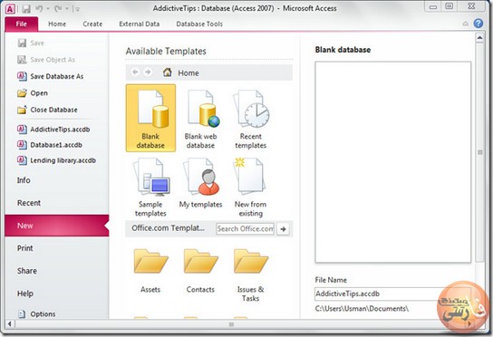The height and width of the screenshot is (337, 493).
Task: Open the Contacts template folder
Action: [x=200, y=271]
